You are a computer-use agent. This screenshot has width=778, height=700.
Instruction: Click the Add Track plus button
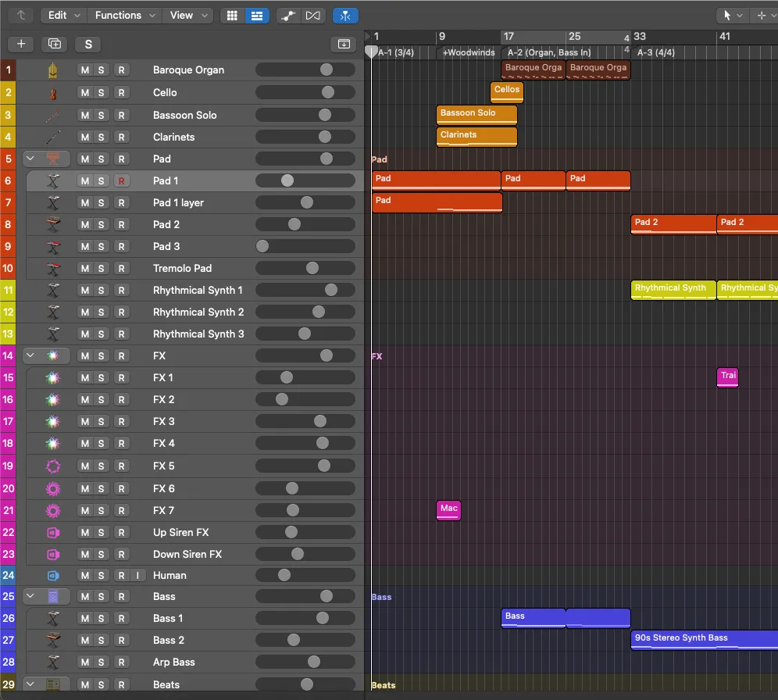(x=20, y=45)
